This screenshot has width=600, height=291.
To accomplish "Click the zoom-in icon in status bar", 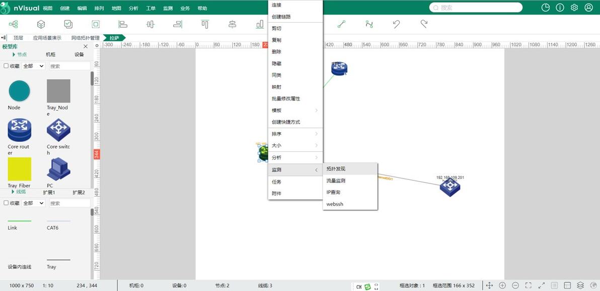I will click(502, 285).
